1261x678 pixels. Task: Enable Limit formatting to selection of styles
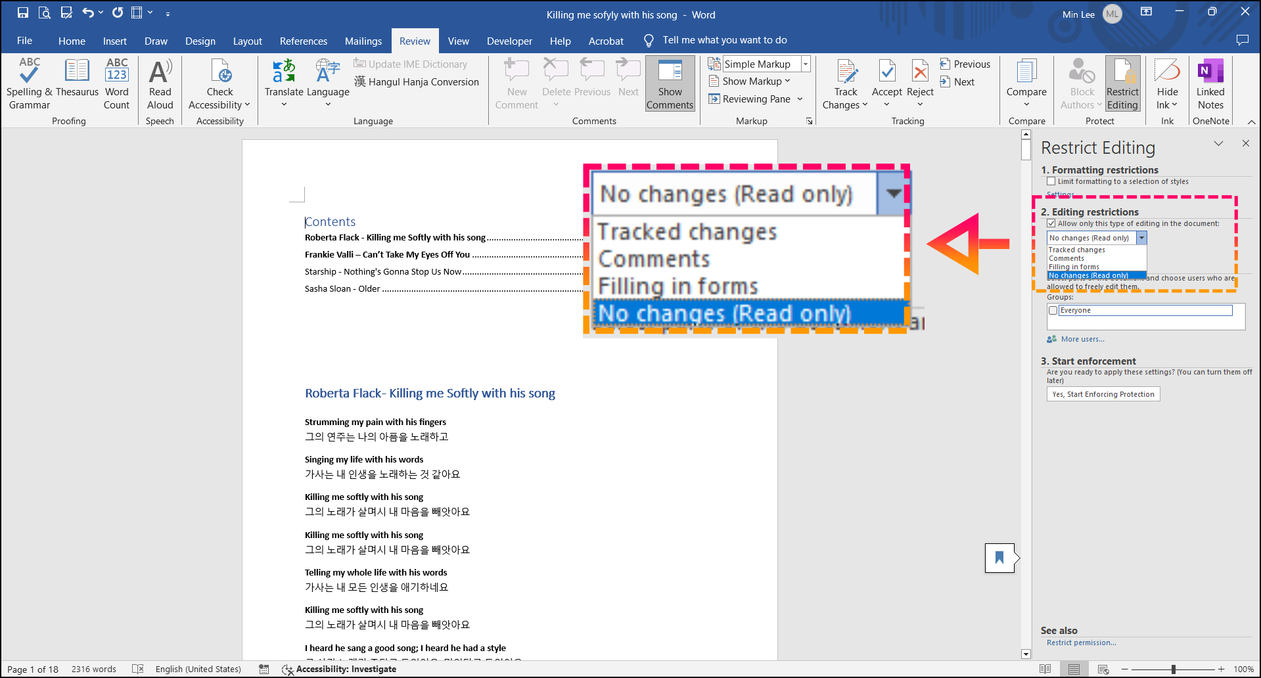1051,181
